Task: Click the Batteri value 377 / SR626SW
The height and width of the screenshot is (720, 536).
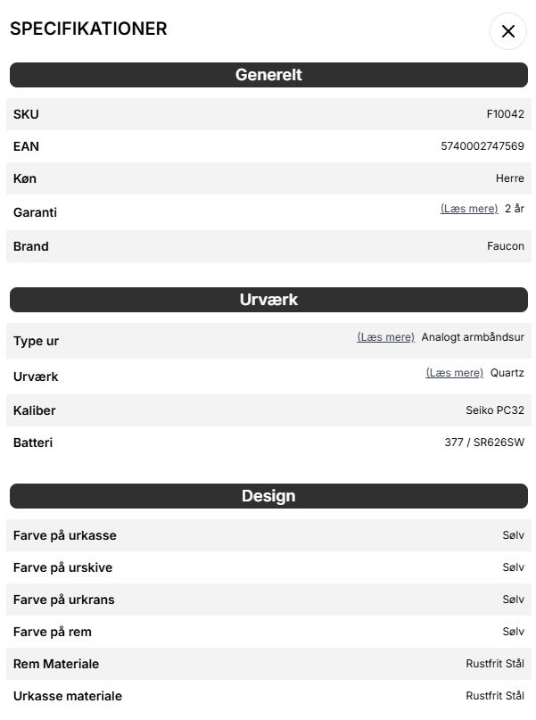Action: (484, 443)
